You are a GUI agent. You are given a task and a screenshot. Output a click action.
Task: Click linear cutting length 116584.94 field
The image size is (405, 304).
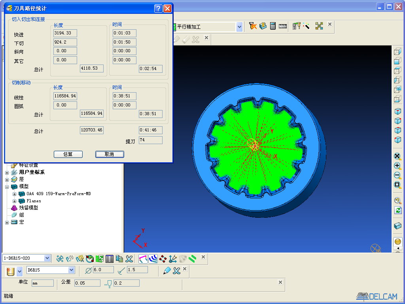(65, 96)
